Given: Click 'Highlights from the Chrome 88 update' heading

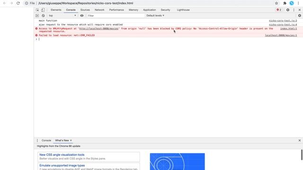Looking at the screenshot, I should [x=59, y=146].
